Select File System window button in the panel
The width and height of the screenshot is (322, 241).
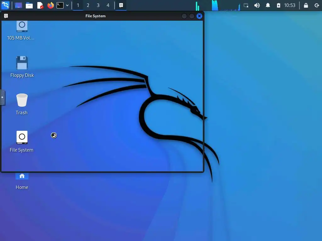pos(121,5)
